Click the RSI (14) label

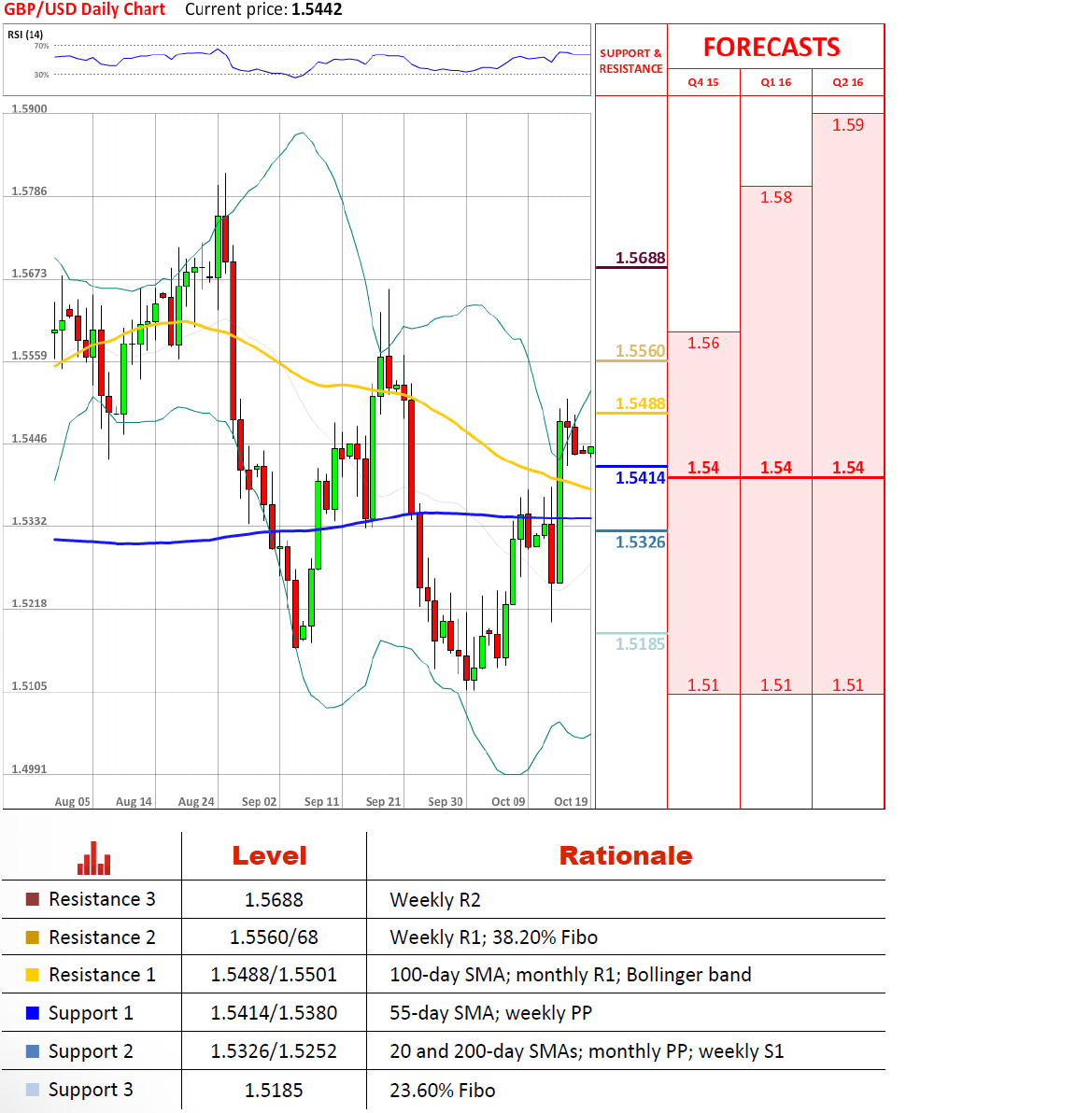tap(25, 35)
